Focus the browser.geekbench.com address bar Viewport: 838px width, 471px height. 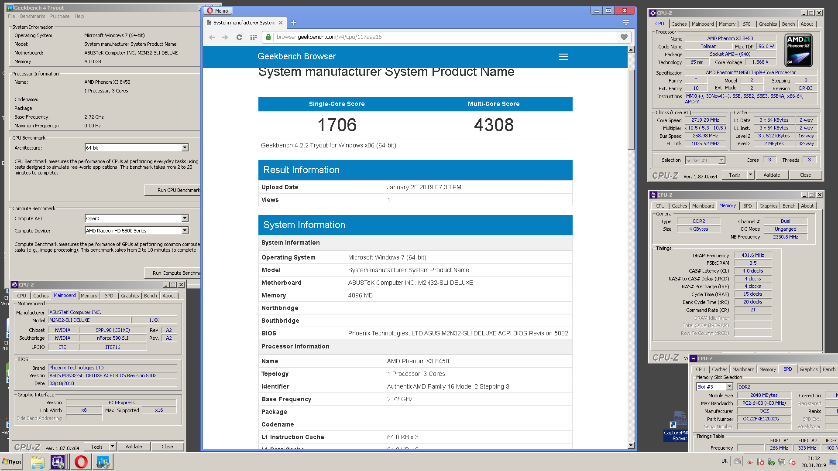pyautogui.click(x=445, y=37)
